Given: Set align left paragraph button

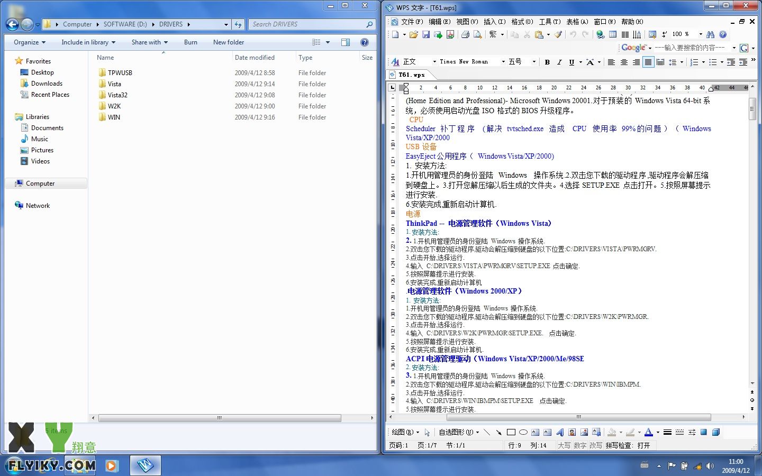Looking at the screenshot, I should [611, 62].
